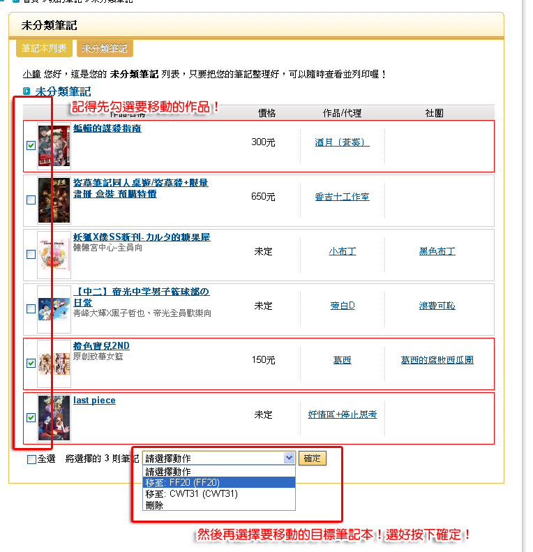Select 請選擇動作 placeholder option in list

(218, 471)
